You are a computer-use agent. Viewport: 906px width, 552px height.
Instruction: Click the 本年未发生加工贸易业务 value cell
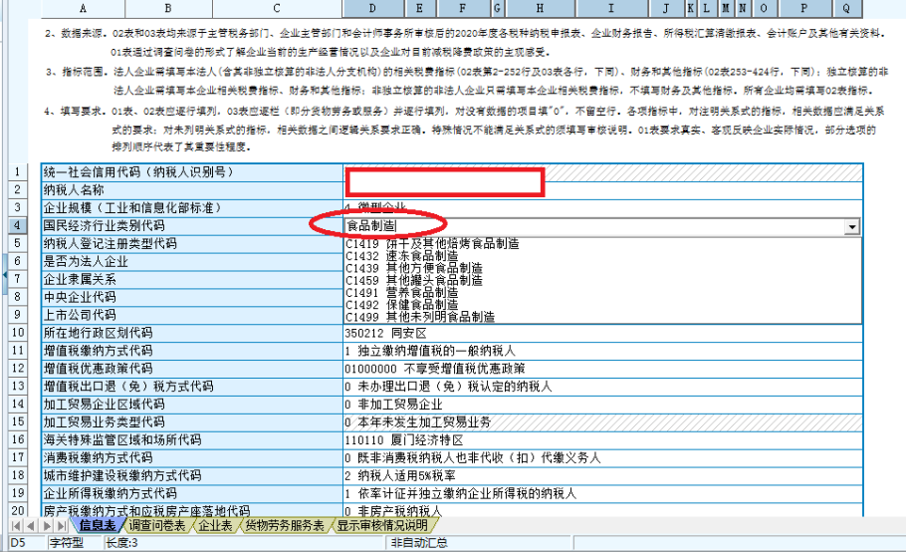(x=603, y=422)
